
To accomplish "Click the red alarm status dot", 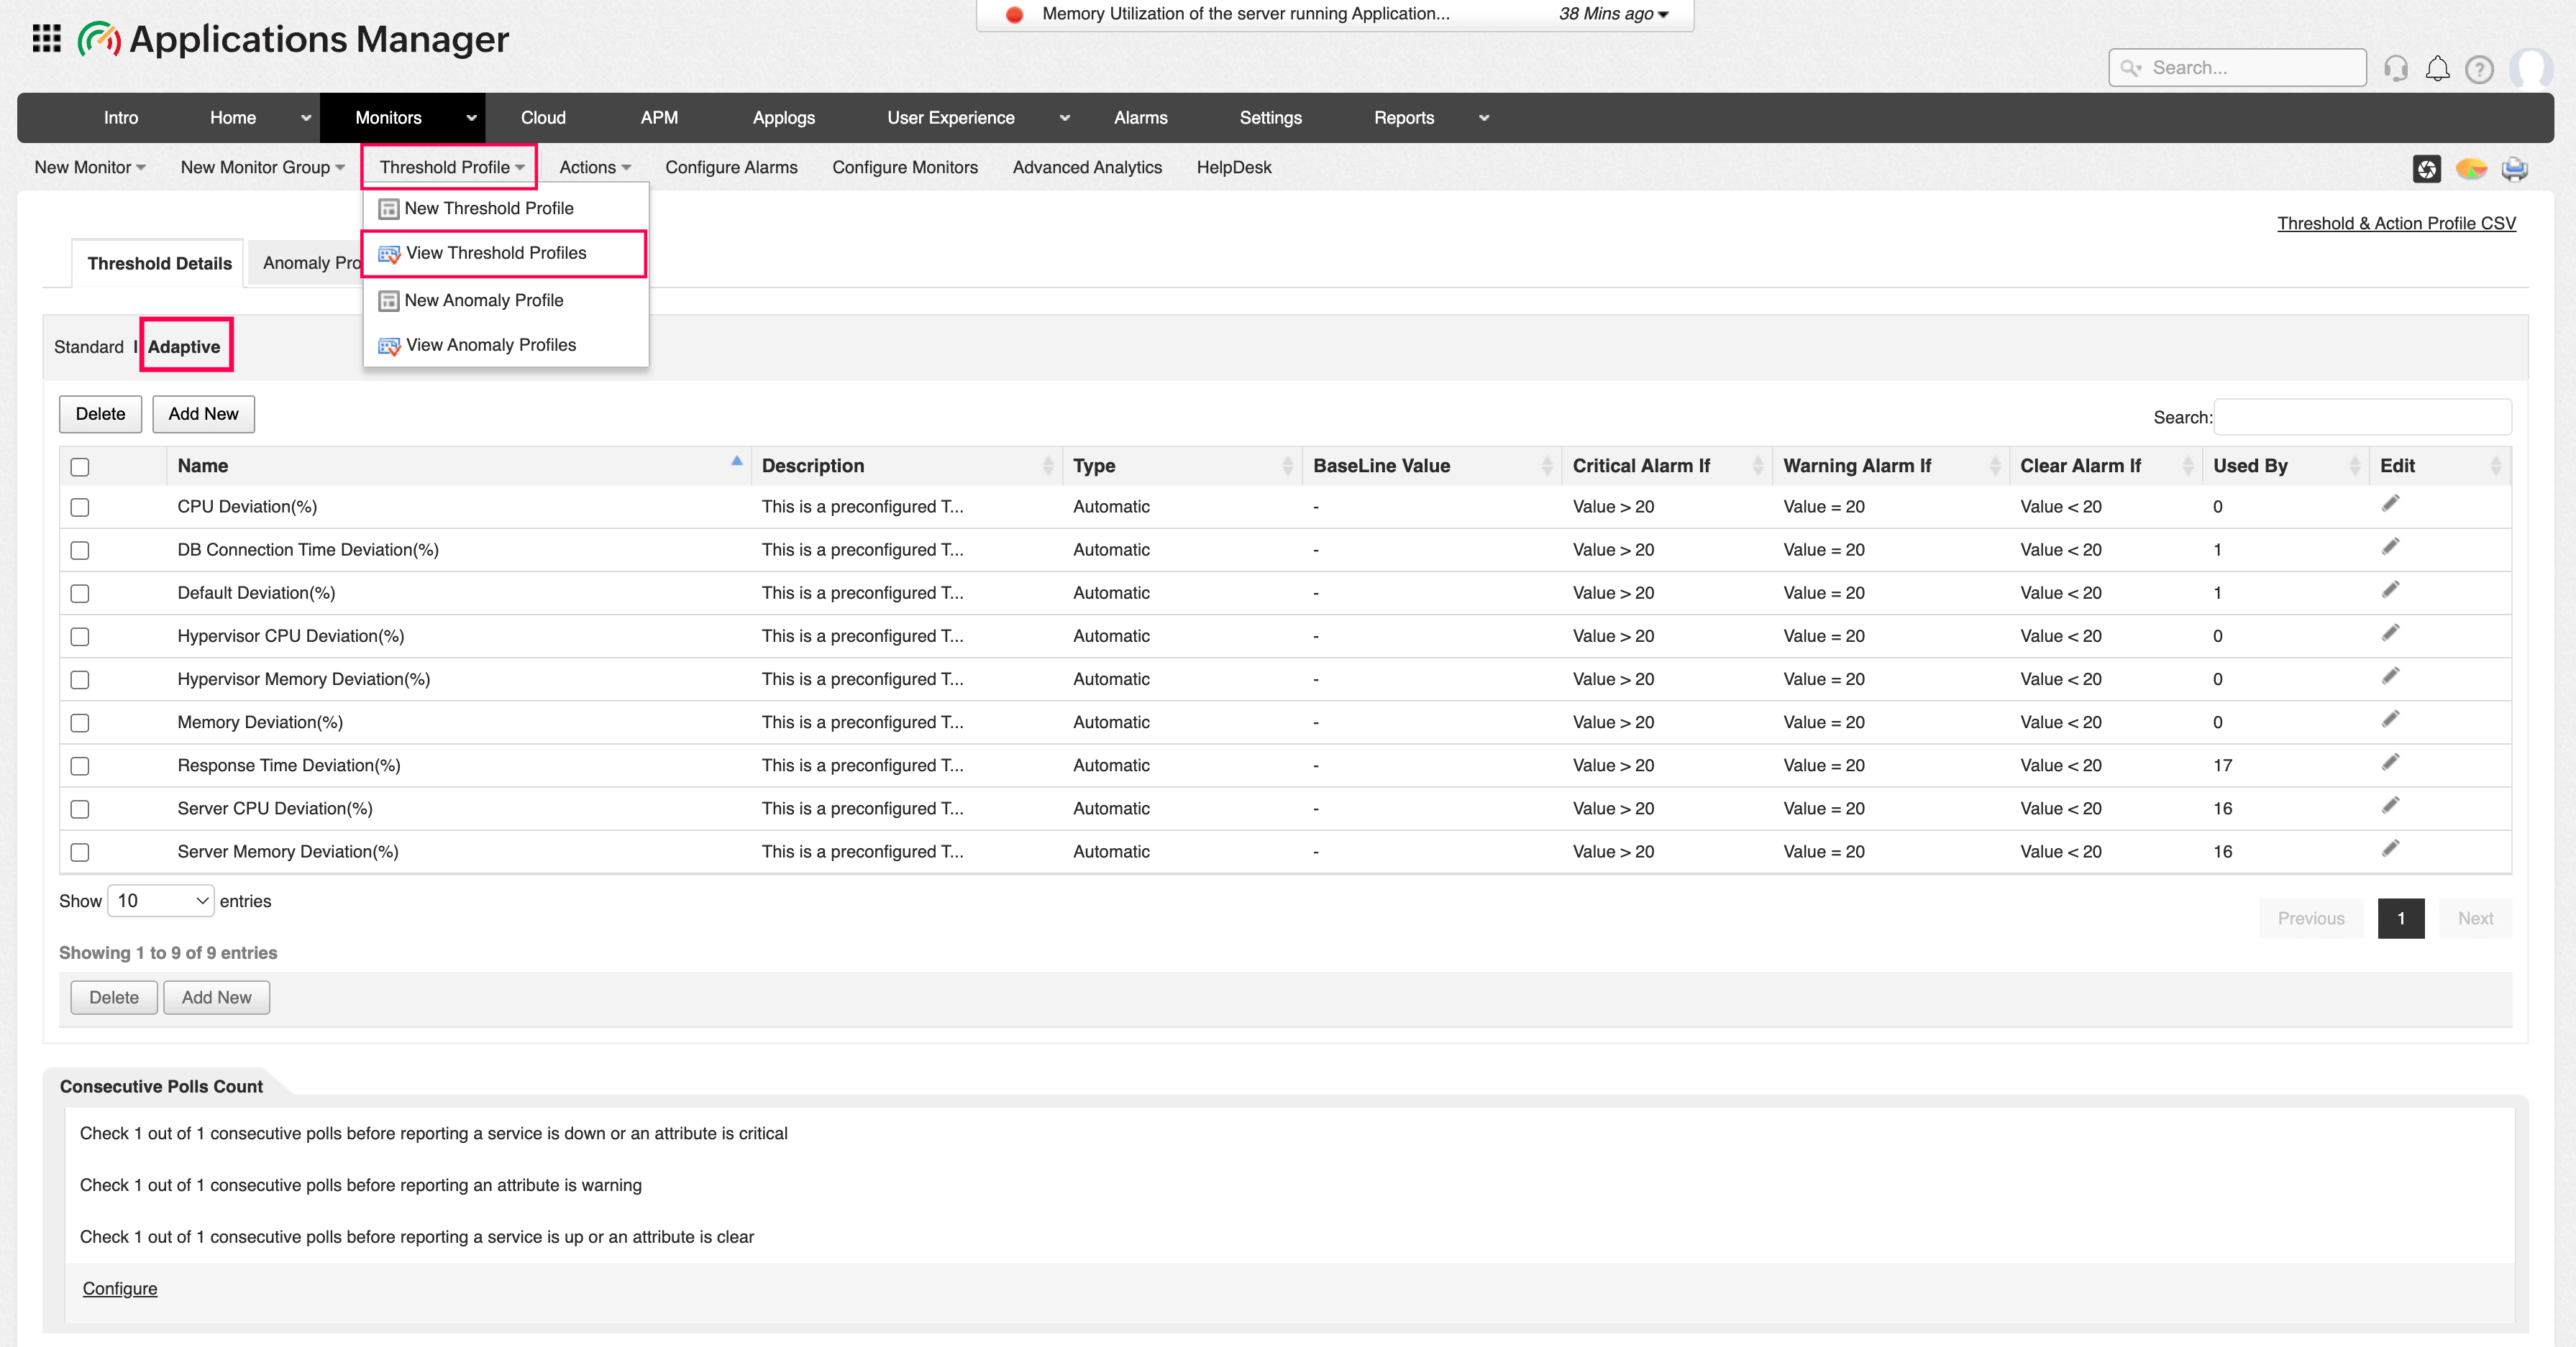I will click(x=1014, y=14).
